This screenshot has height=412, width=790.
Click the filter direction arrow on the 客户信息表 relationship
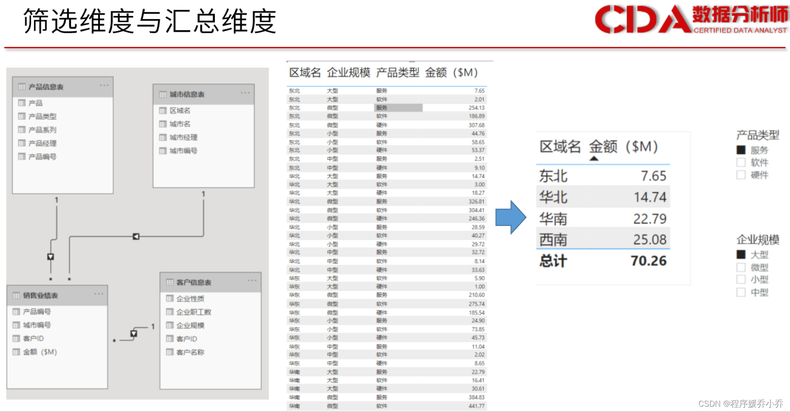[134, 334]
